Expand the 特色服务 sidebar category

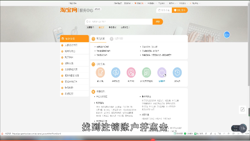coord(62,88)
